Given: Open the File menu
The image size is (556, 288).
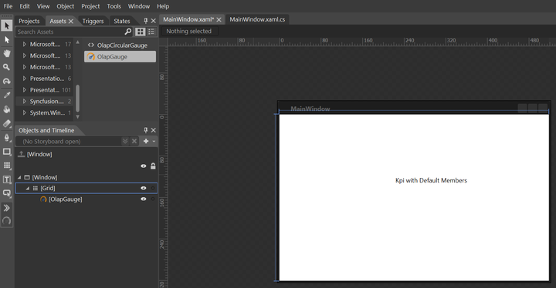Looking at the screenshot, I should 8,6.
